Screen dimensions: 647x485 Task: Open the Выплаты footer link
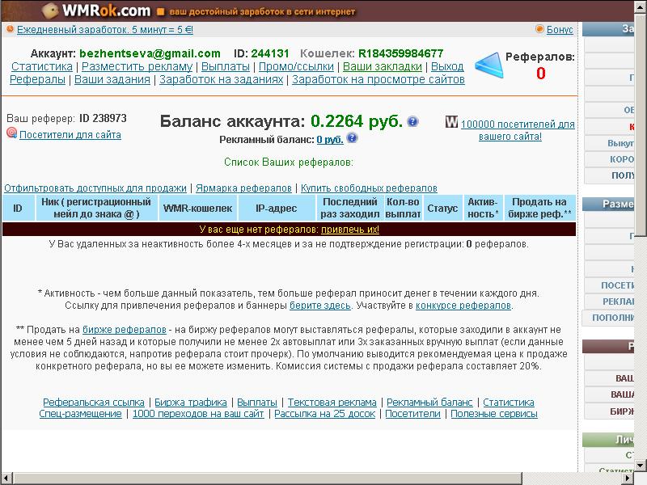point(257,402)
